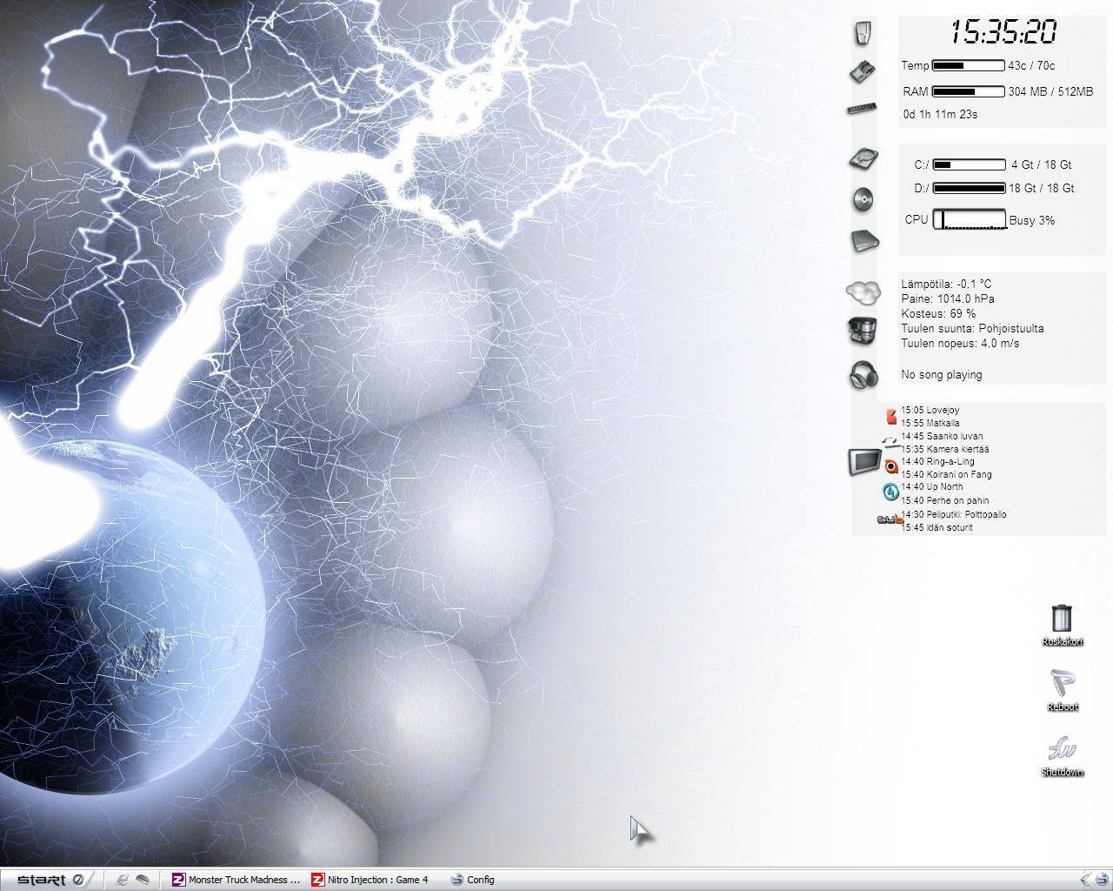
Task: Open the hard drive icon in the sidebar
Action: pos(863,159)
